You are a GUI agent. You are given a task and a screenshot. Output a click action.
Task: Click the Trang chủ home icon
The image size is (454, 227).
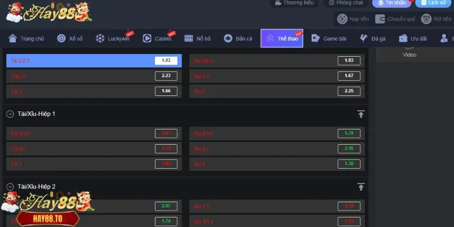pos(12,39)
